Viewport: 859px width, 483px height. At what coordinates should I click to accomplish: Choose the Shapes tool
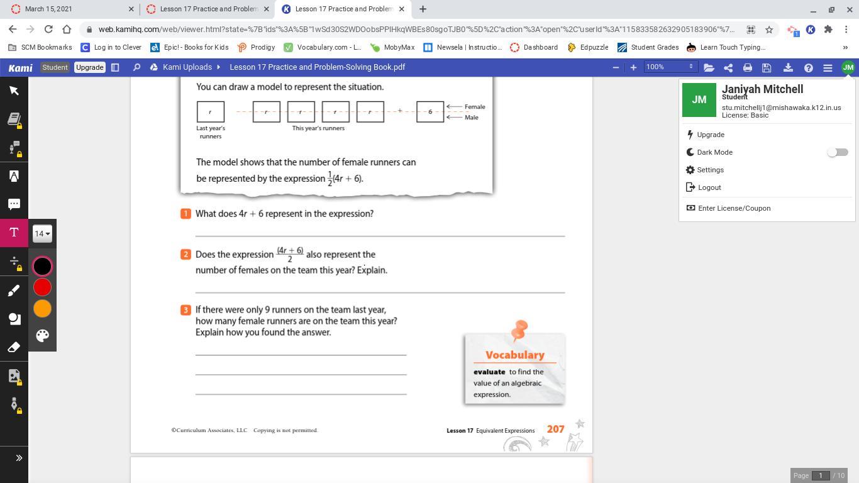click(x=14, y=318)
